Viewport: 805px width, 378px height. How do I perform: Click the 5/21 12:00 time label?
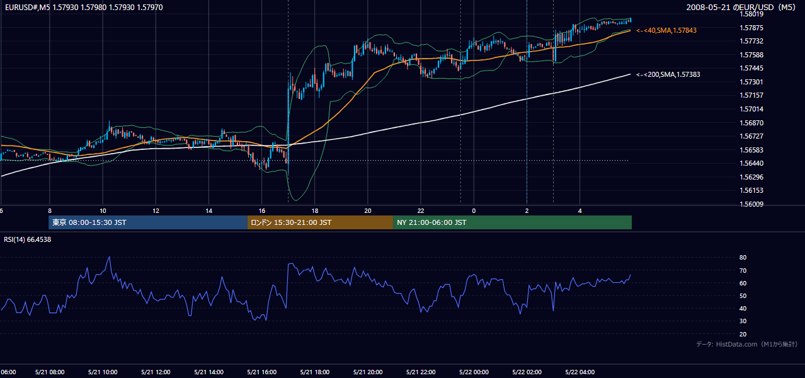156,372
